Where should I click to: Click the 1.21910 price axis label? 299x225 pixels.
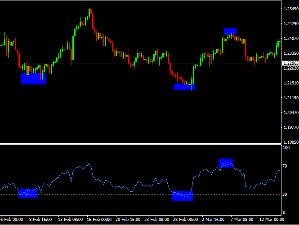[x=291, y=83]
